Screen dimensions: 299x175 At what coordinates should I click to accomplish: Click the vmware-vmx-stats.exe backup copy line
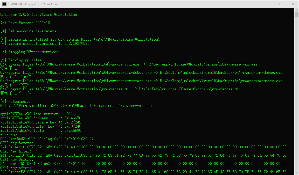[141, 81]
